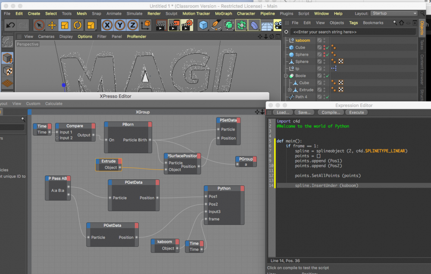
Task: Open the Cube primitive object tool
Action: [x=203, y=25]
